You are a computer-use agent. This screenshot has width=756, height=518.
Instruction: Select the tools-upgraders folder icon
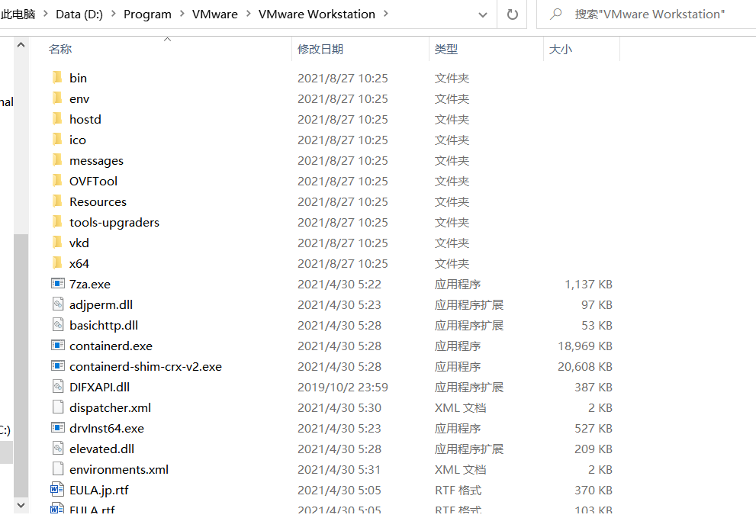(x=57, y=222)
